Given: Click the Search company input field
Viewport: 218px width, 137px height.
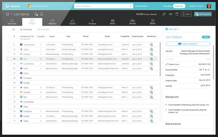Looking at the screenshot, I should point(104,6).
